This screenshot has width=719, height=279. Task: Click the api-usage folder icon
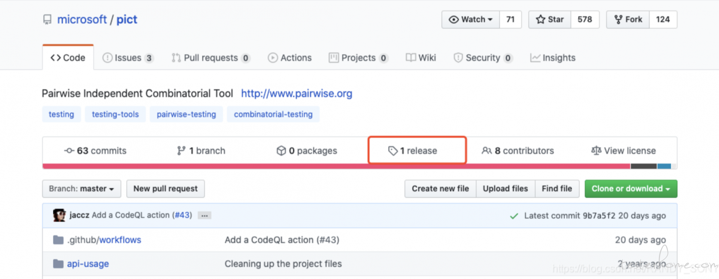(x=58, y=264)
